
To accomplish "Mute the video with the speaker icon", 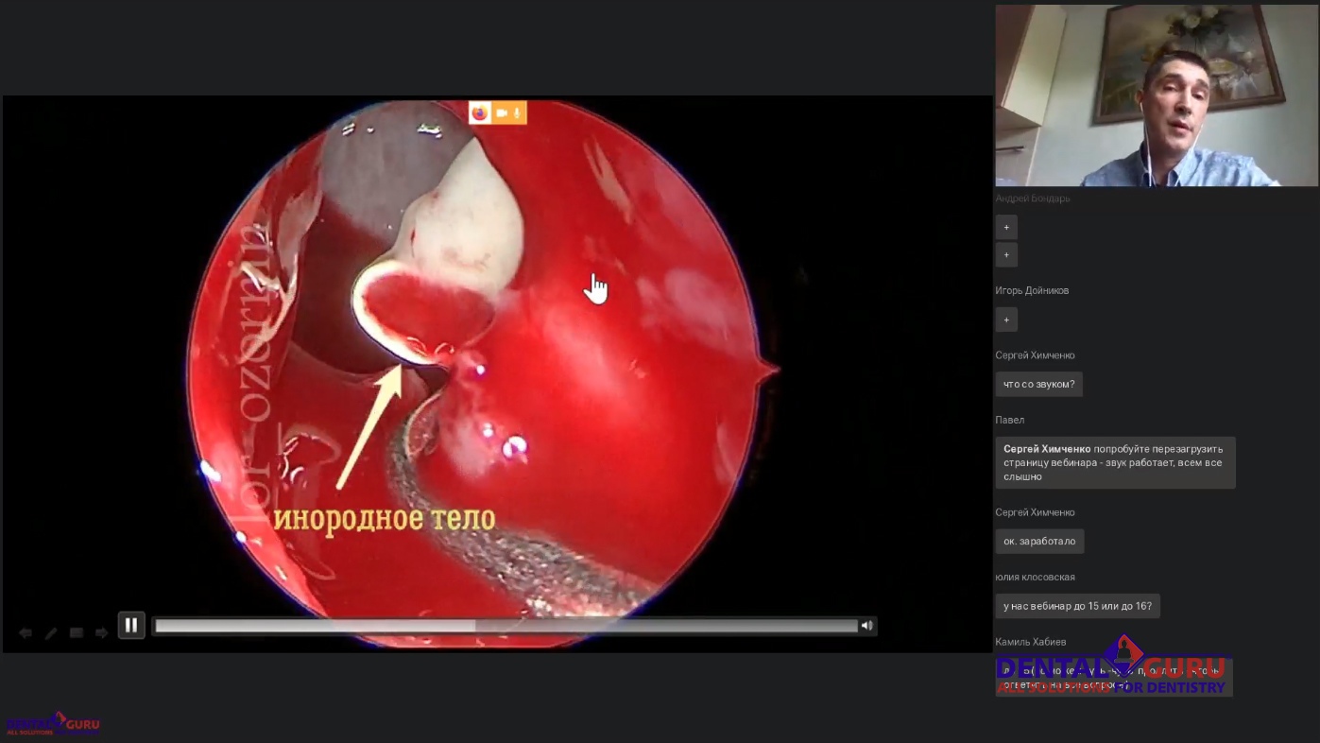I will click(866, 626).
